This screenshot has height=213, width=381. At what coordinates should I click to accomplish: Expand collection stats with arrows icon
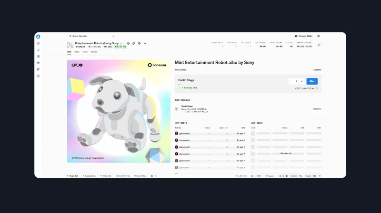coord(319,45)
